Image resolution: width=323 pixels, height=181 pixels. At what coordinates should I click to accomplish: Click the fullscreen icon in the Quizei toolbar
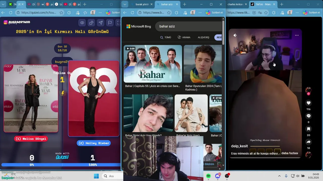119,23
